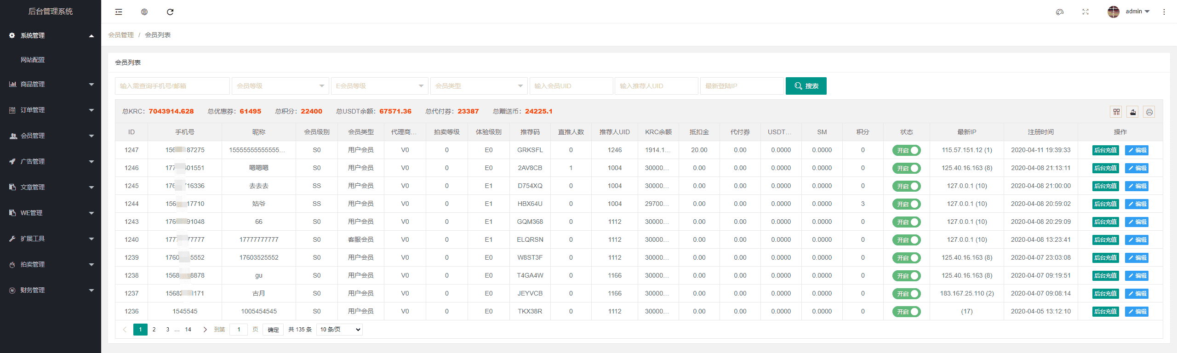The height and width of the screenshot is (353, 1177).
Task: Open the theme palette icon
Action: pos(1060,12)
